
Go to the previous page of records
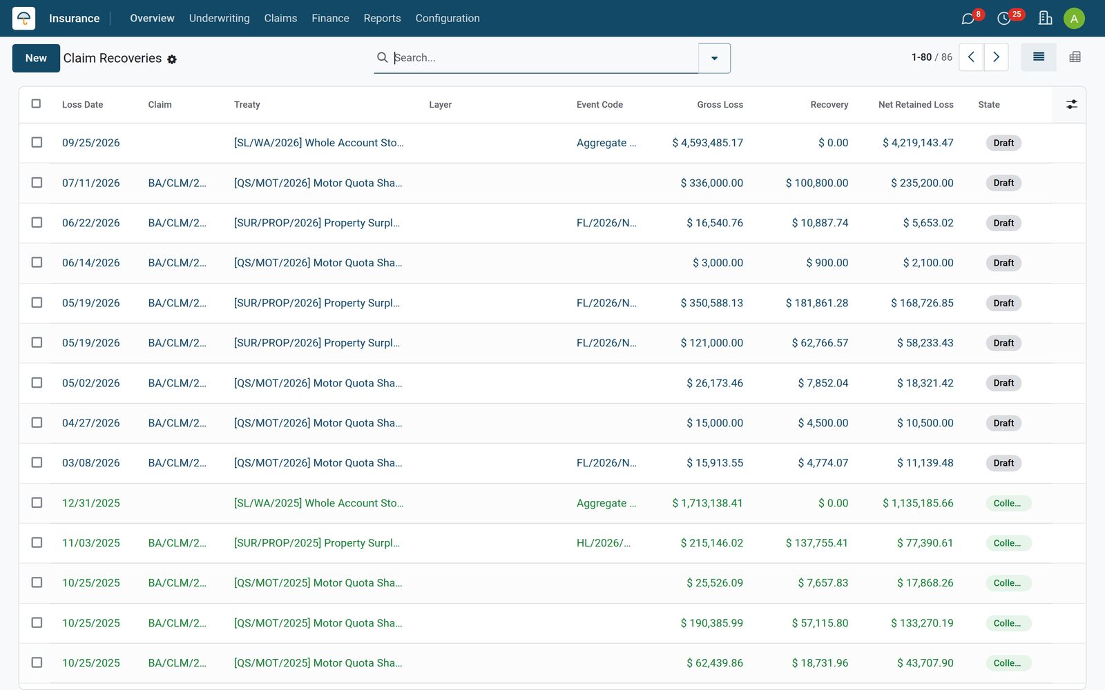(x=971, y=57)
